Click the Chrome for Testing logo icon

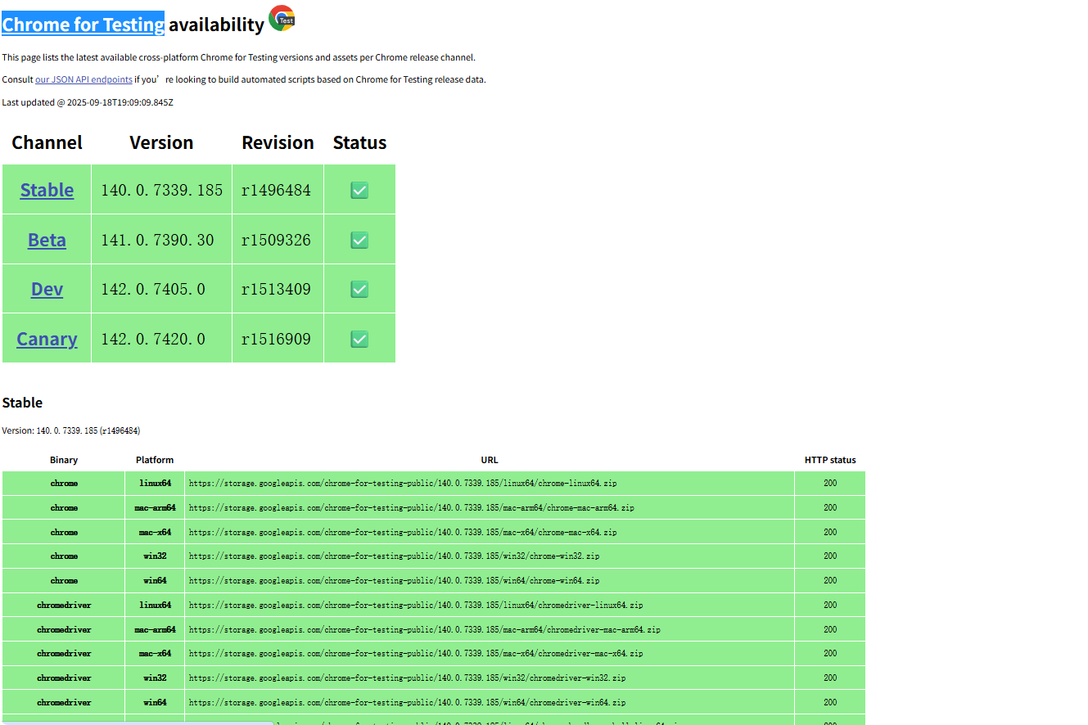[282, 18]
